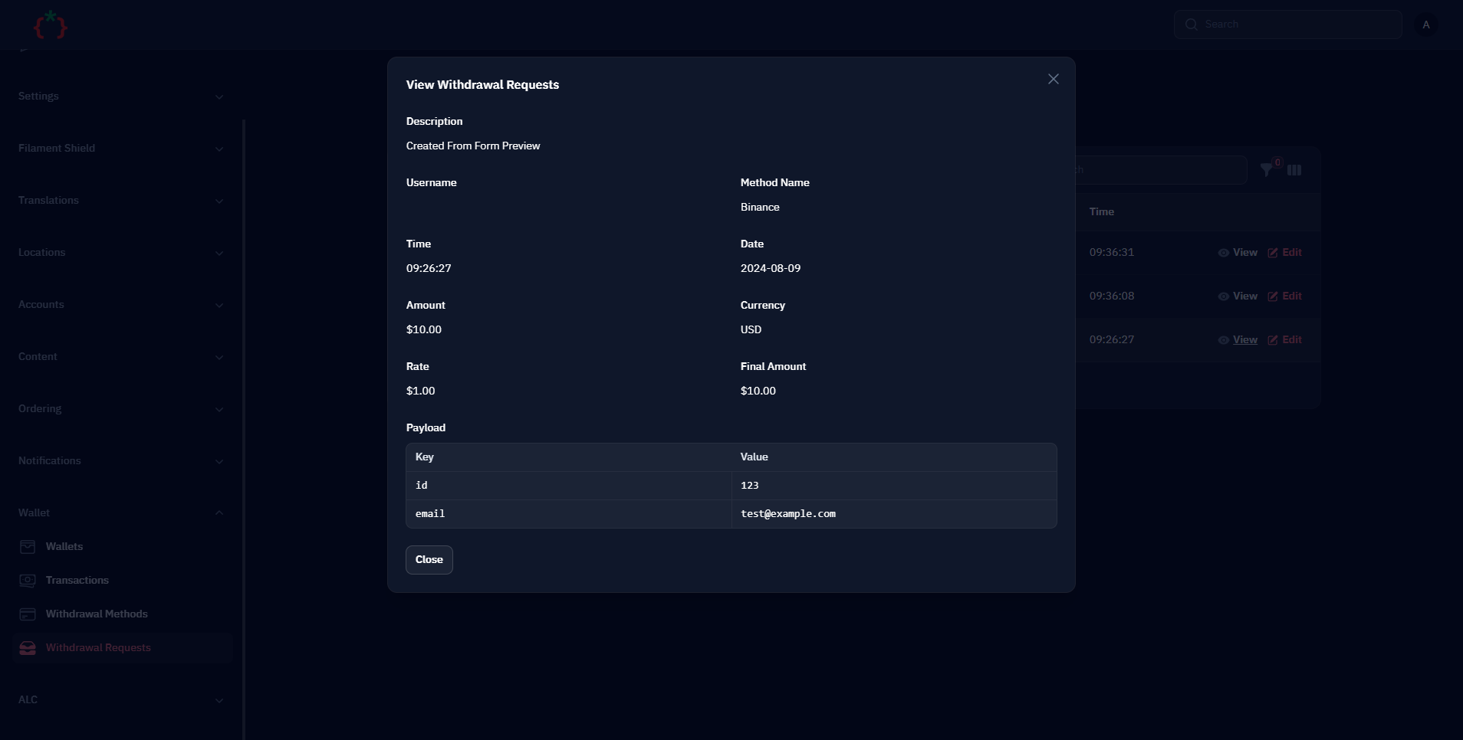The height and width of the screenshot is (740, 1463).
Task: Expand the Settings sidebar group
Action: (x=121, y=97)
